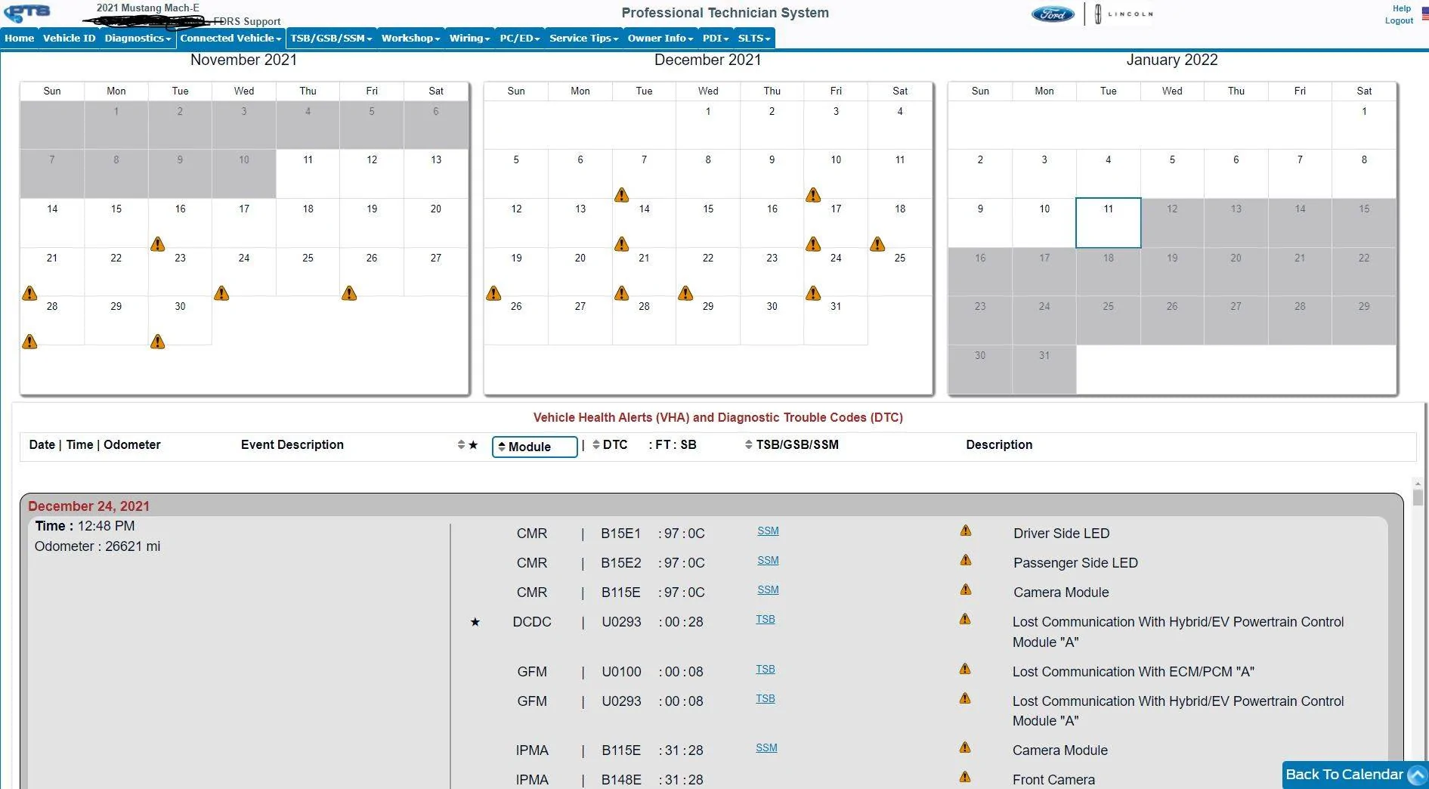
Task: Sort the list by Module
Action: [535, 447]
